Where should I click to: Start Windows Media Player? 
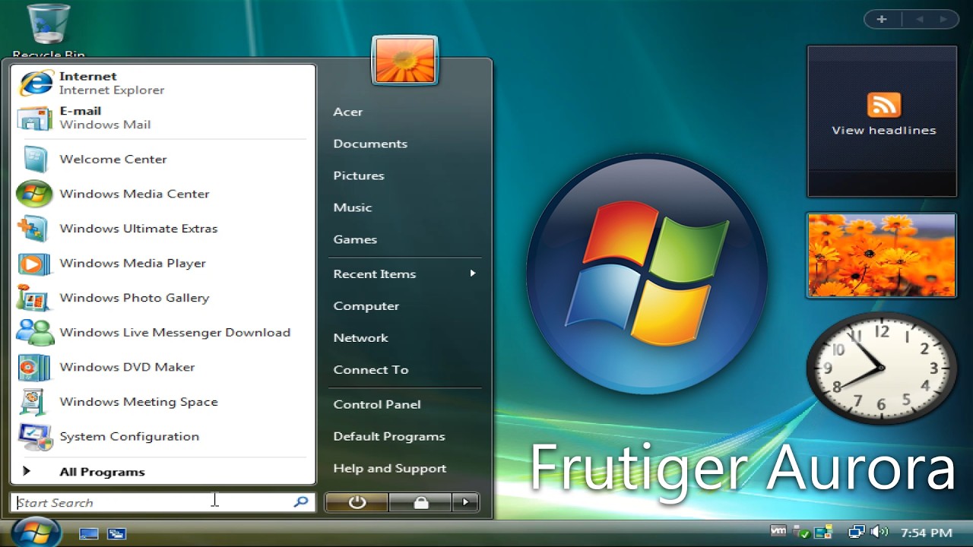coord(163,264)
